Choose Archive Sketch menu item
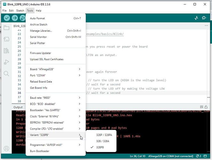Viewport: 212px width, 160px height. 56,25
